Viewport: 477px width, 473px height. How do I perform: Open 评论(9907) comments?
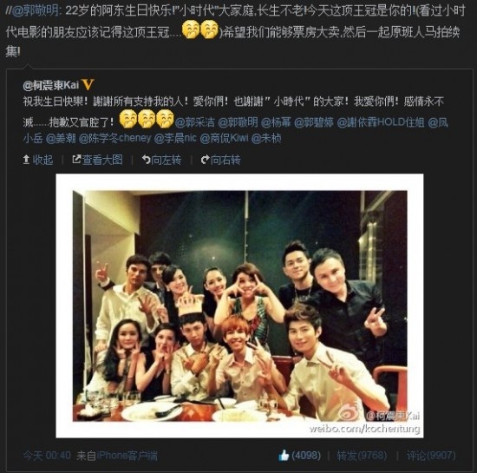(431, 456)
